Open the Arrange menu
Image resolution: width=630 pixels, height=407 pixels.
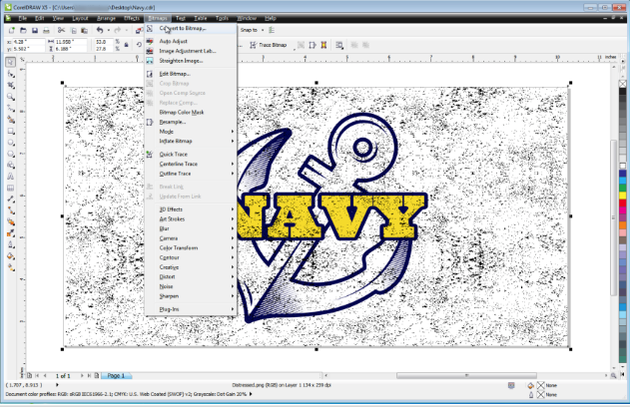click(x=106, y=18)
